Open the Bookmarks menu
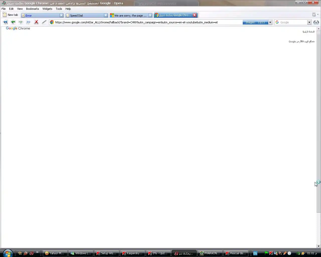Image resolution: width=321 pixels, height=257 pixels. 33,9
